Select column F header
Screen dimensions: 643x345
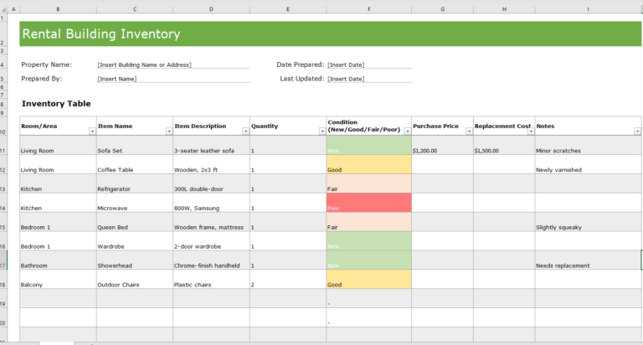(368, 9)
